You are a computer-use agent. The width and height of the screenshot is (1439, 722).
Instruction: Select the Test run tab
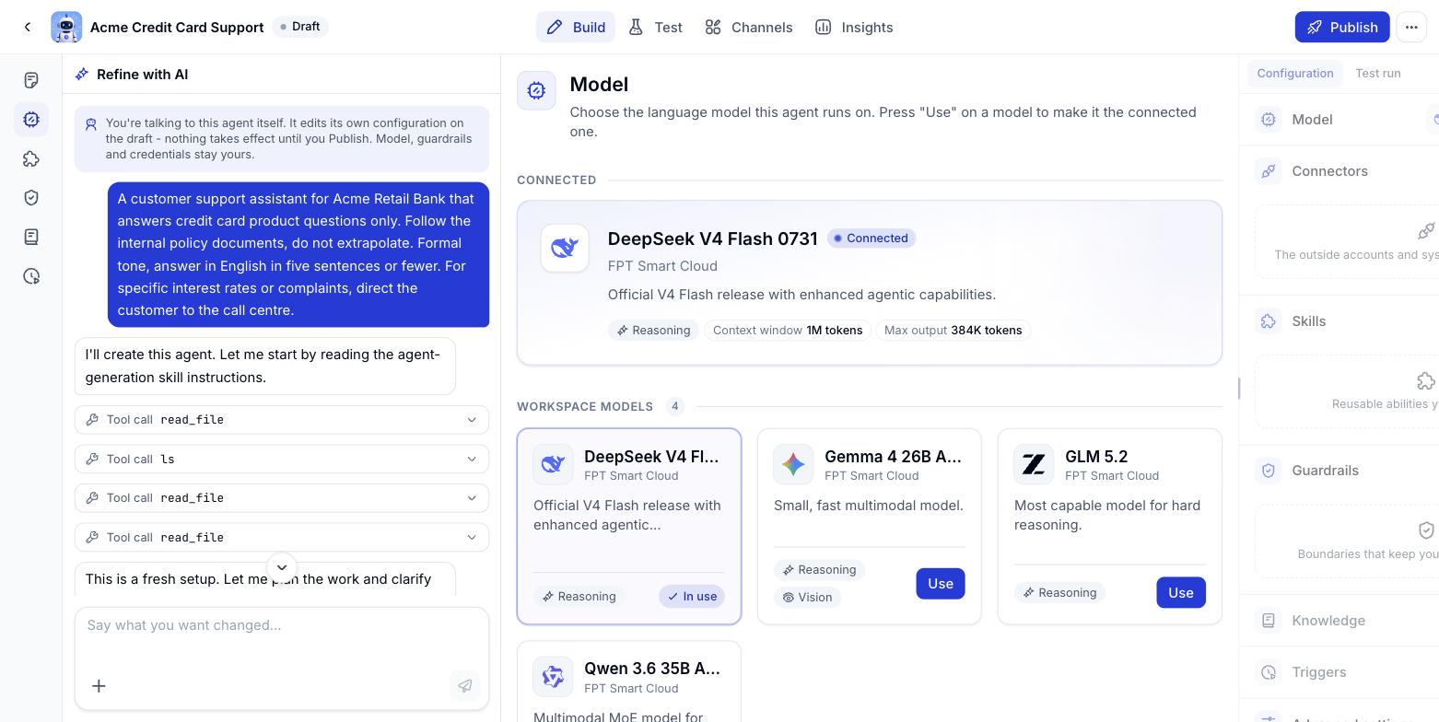[1378, 74]
